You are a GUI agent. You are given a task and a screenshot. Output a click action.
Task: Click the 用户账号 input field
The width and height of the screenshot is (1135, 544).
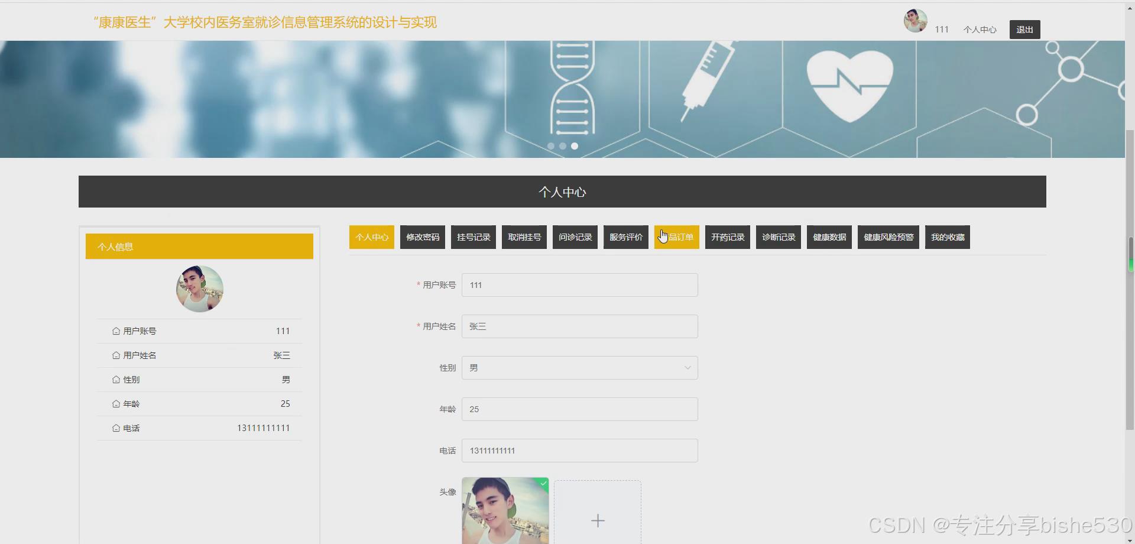pos(580,285)
